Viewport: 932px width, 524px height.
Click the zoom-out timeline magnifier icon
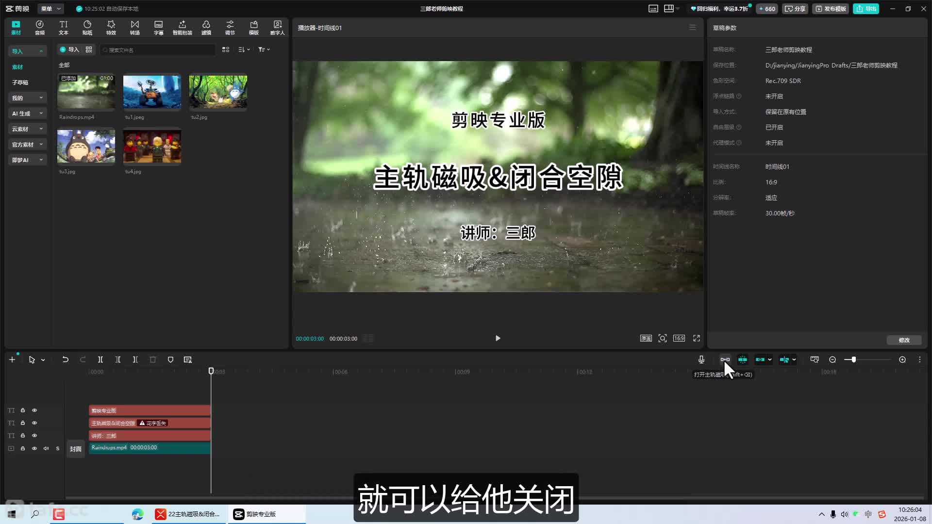(832, 360)
